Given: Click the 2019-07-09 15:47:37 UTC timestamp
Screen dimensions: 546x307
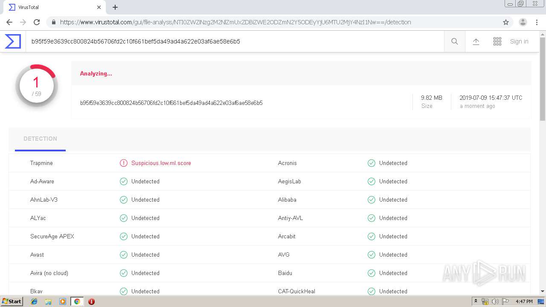Looking at the screenshot, I should (x=491, y=98).
